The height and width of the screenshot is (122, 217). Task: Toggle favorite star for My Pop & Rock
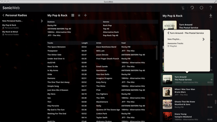pos(79,15)
